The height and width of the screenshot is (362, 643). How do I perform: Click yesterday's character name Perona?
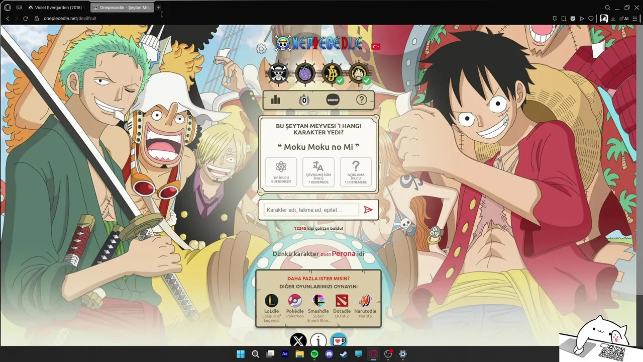point(344,254)
